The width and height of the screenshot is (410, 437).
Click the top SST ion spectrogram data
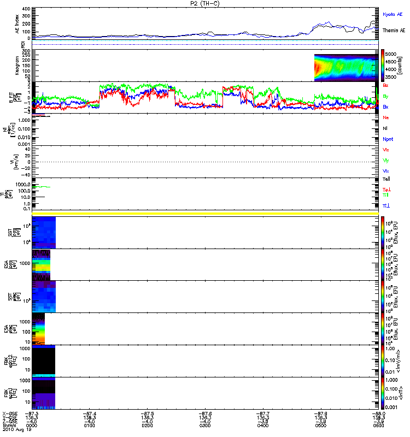pyautogui.click(x=44, y=232)
